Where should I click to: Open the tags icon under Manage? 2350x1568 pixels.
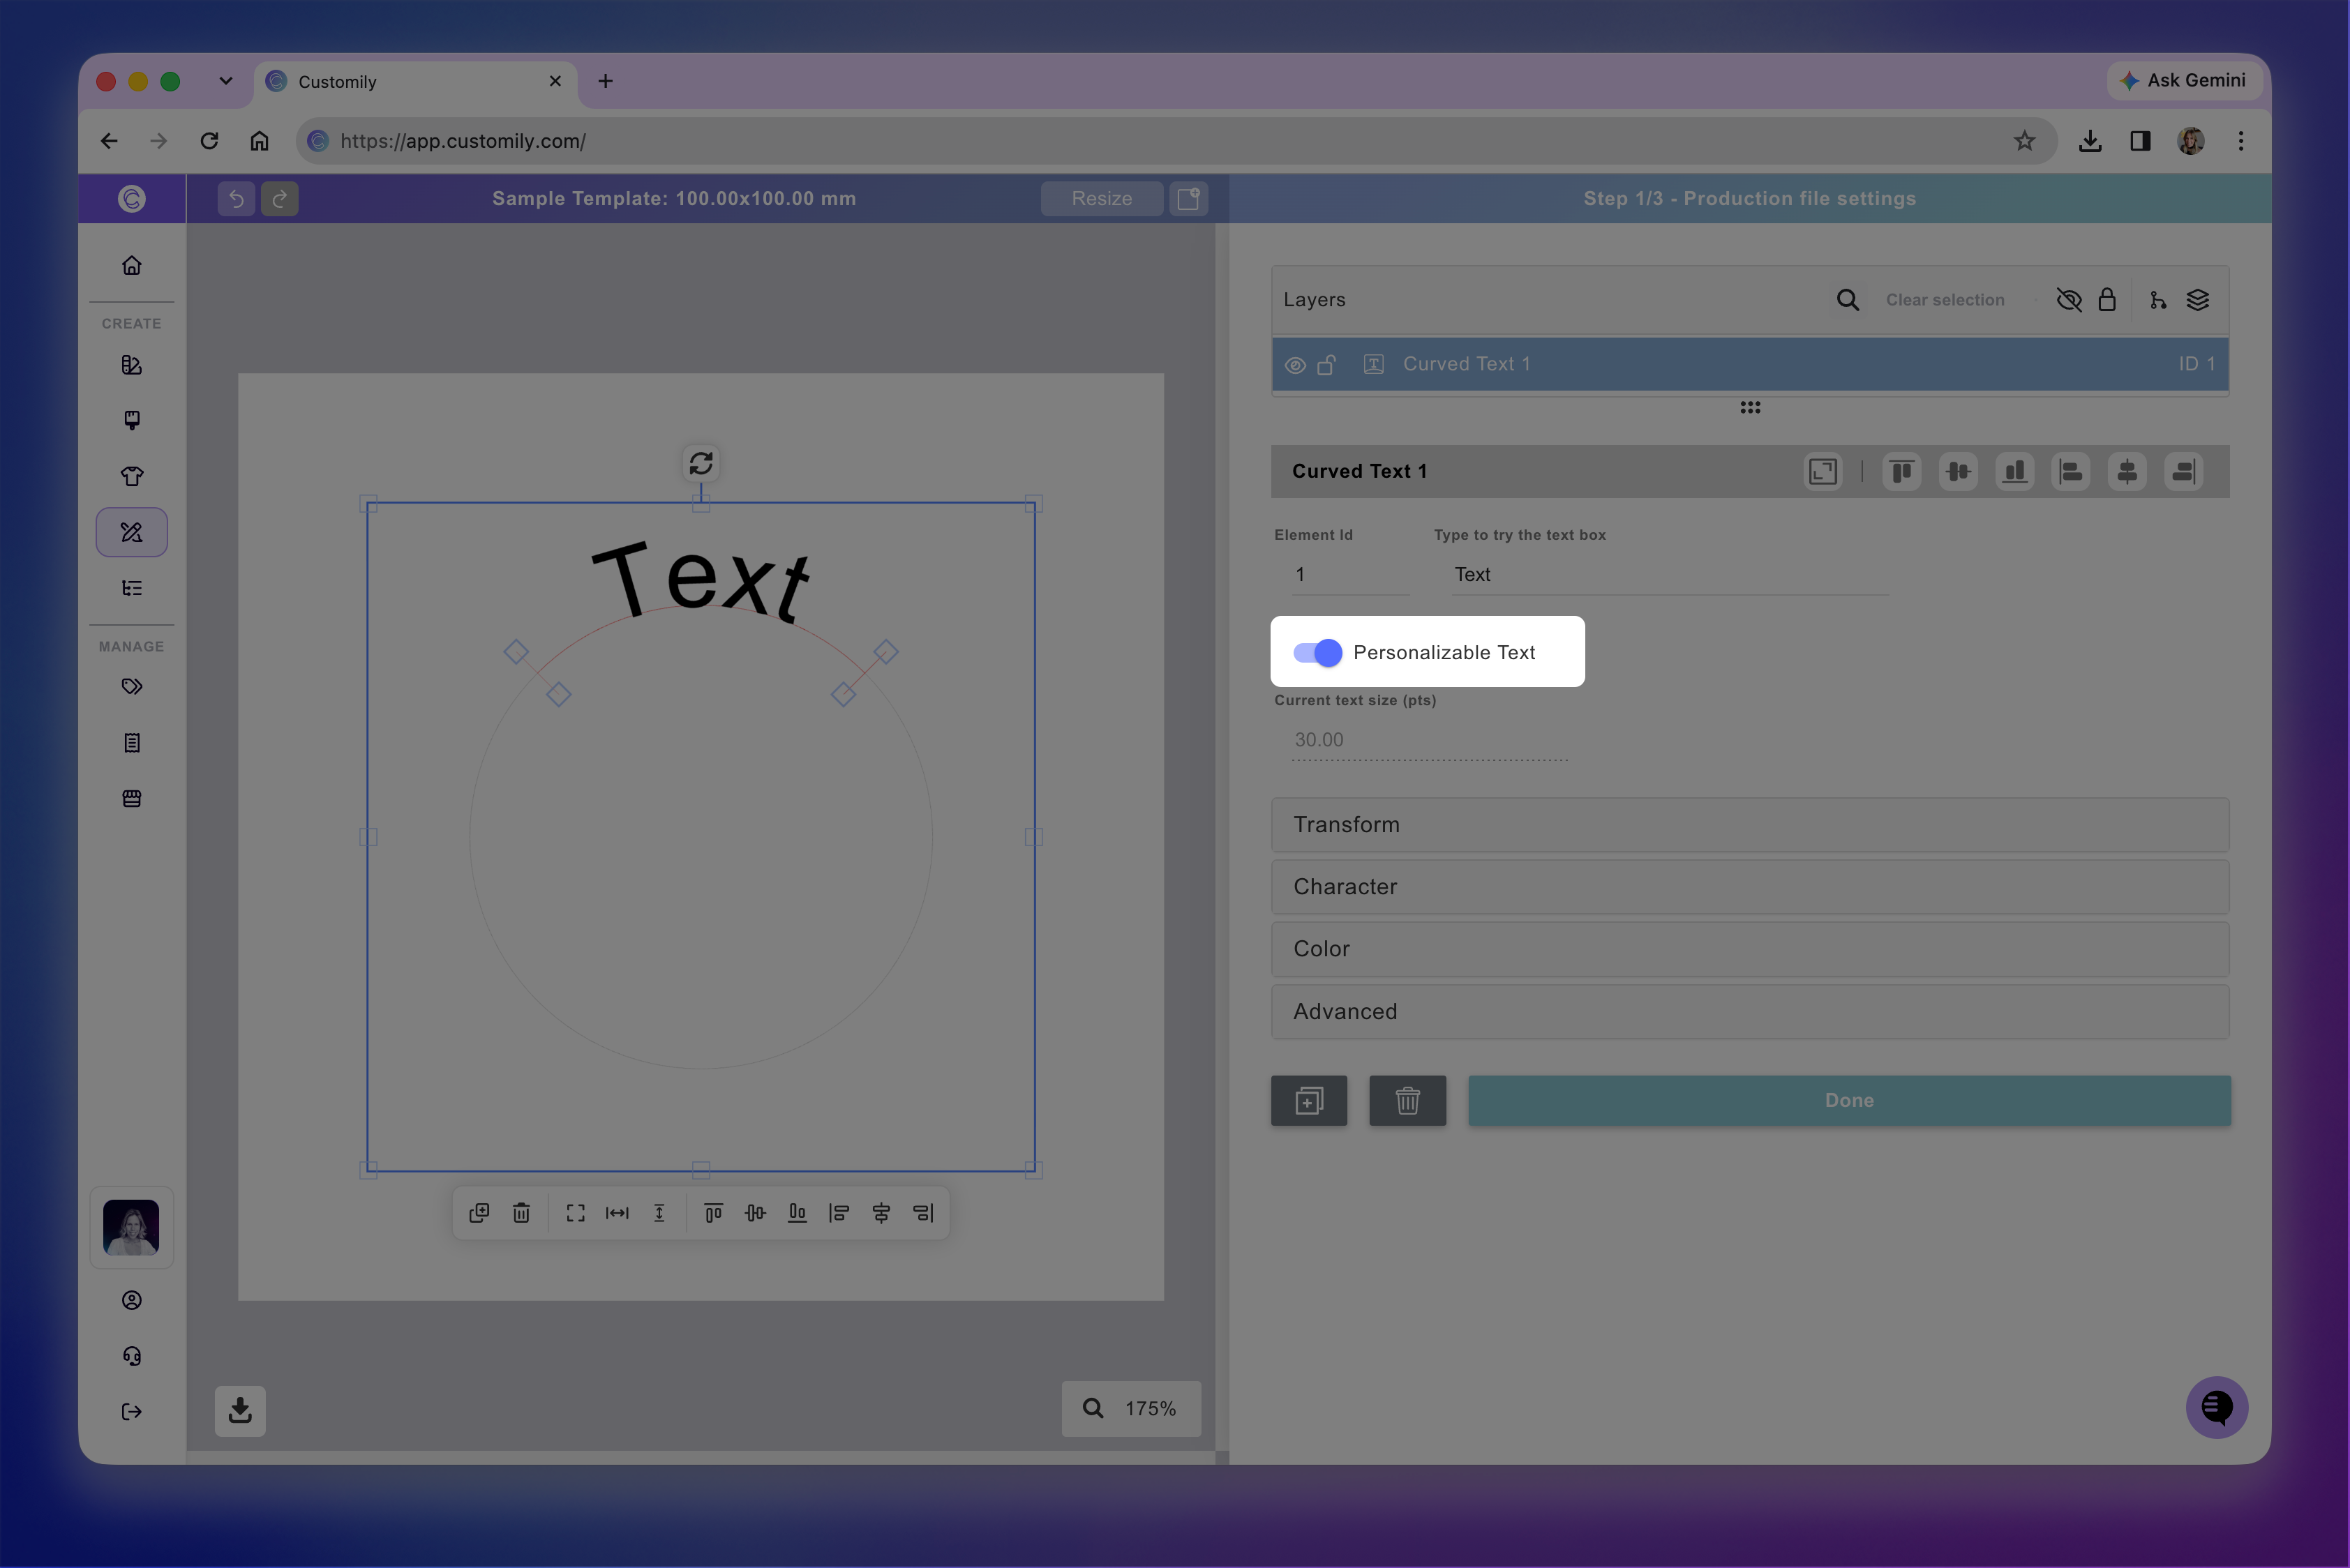click(132, 687)
